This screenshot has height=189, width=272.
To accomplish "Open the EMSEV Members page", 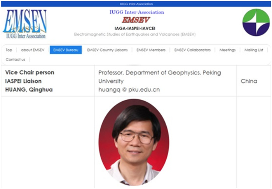I will pyautogui.click(x=151, y=50).
